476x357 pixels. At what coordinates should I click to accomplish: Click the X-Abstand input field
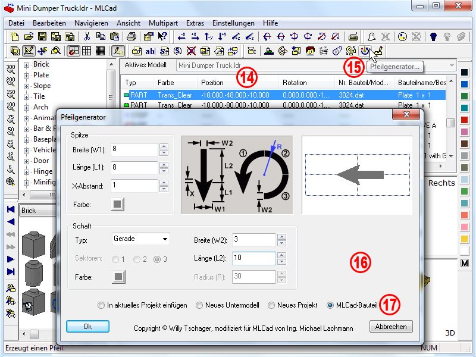tap(134, 186)
